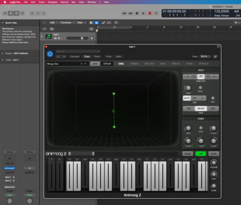
Task: Select the X/Y axis option
Action: (194, 98)
